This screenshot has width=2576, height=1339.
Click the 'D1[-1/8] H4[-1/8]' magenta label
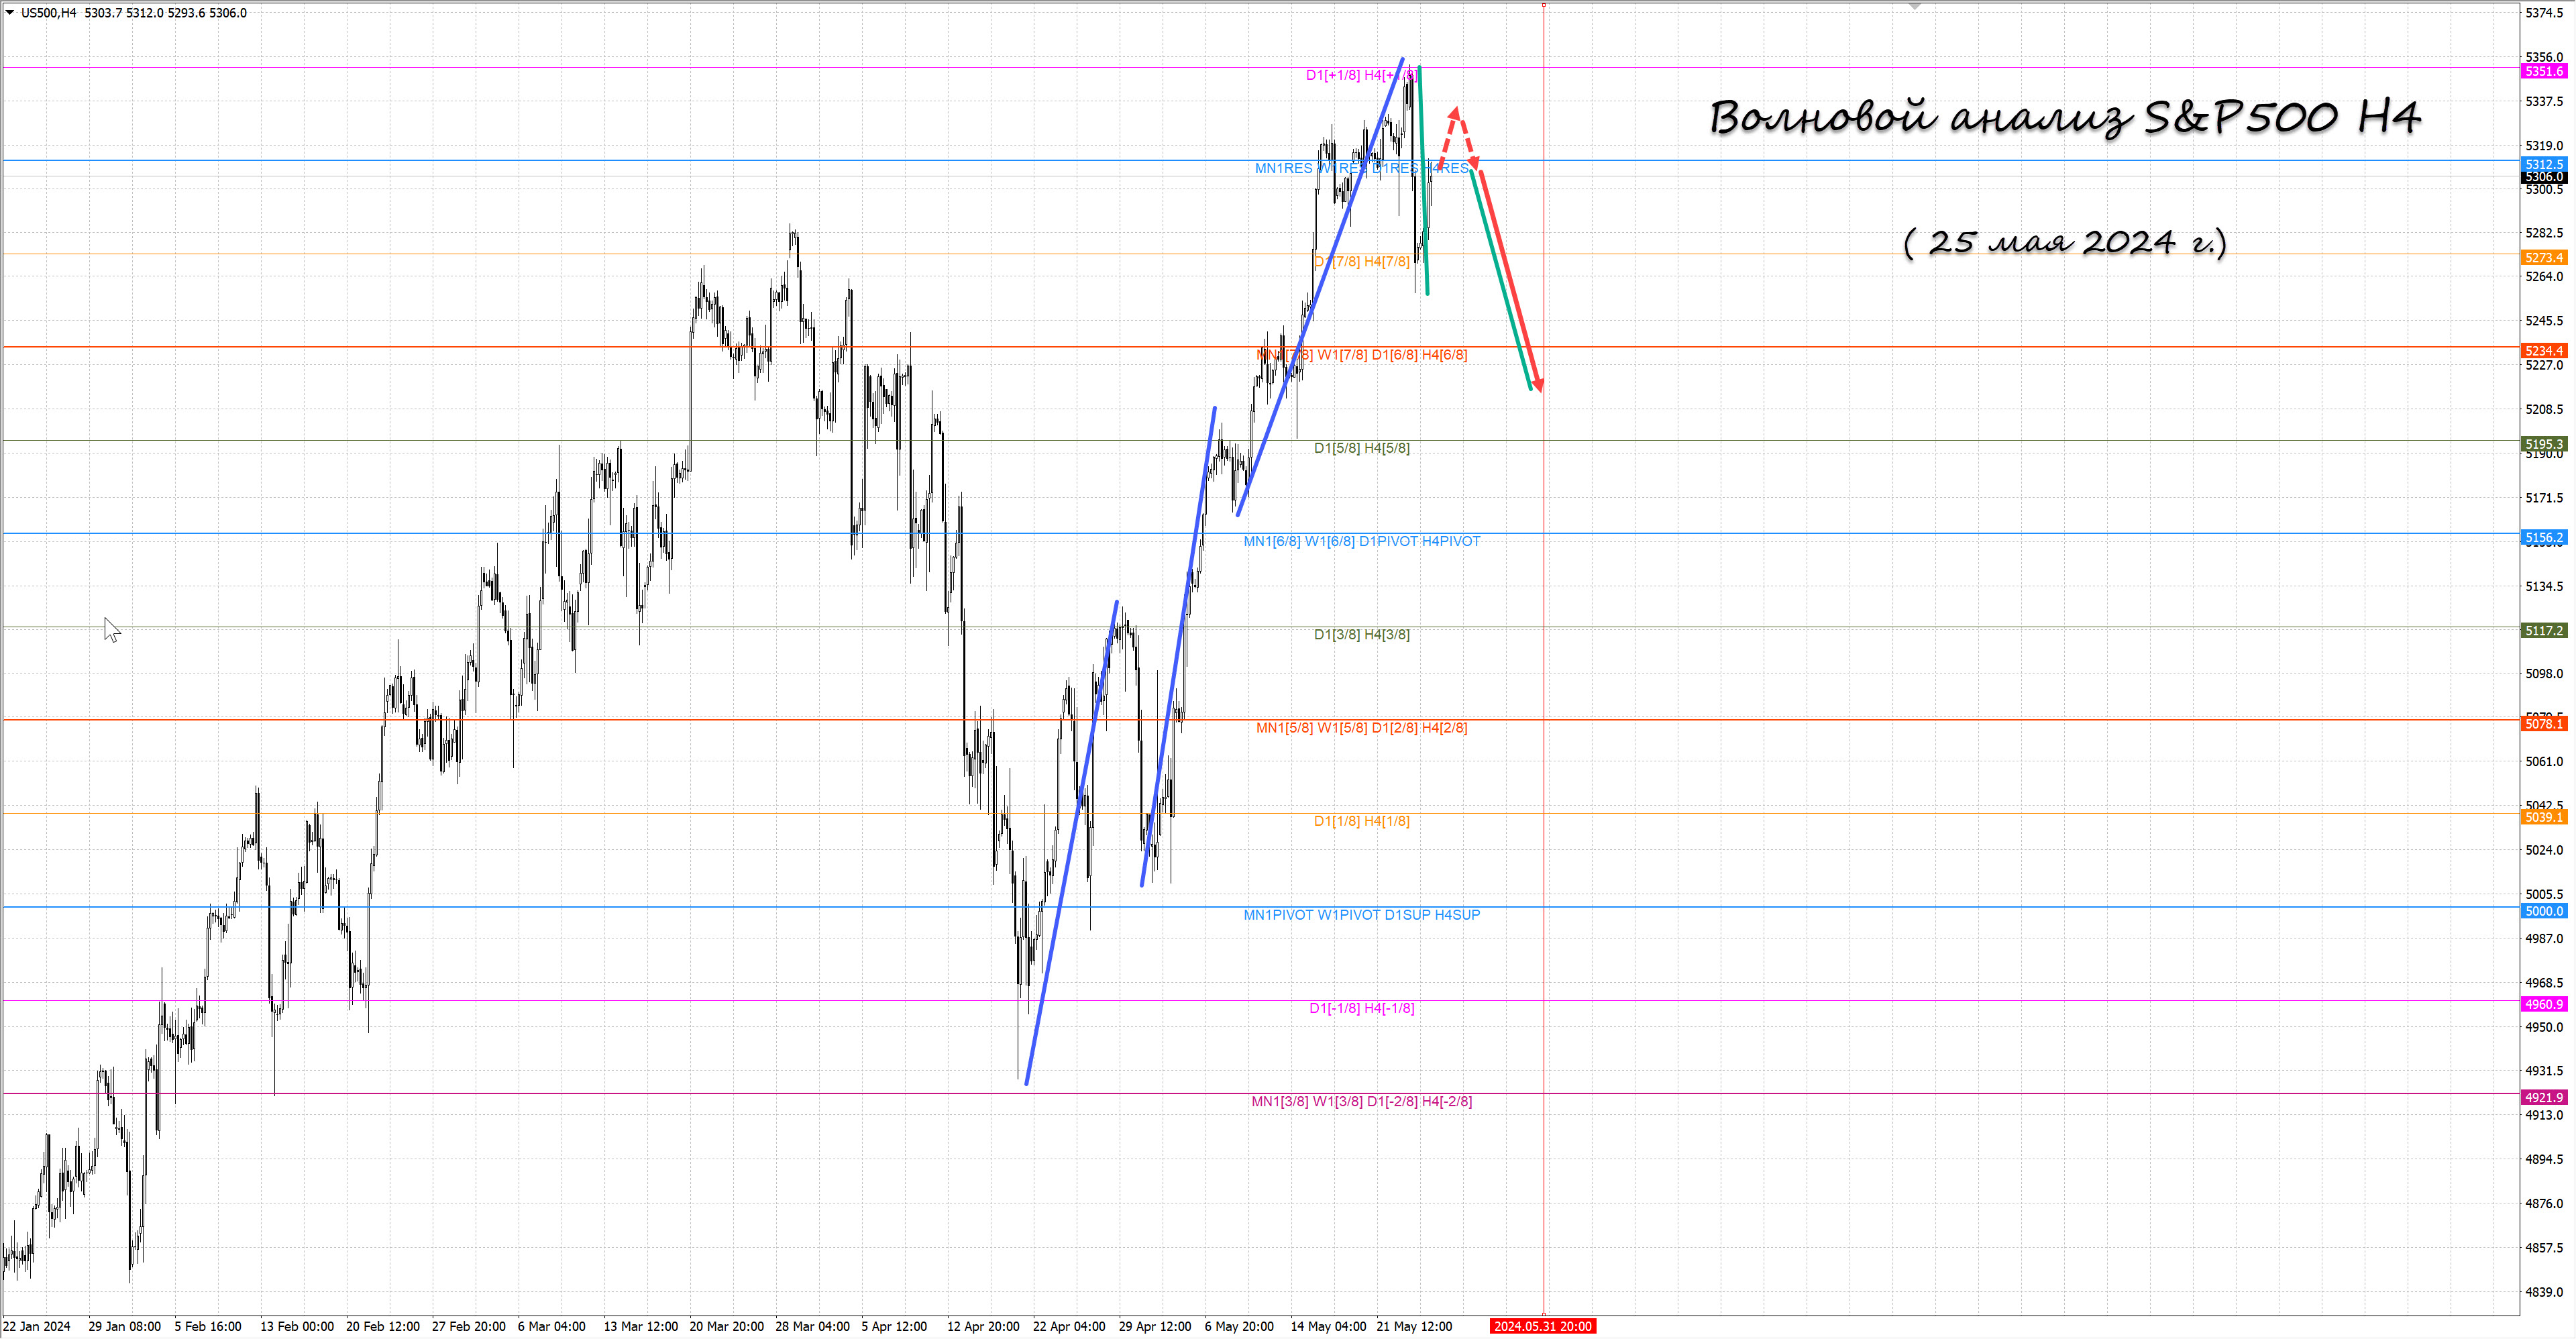point(1361,1008)
